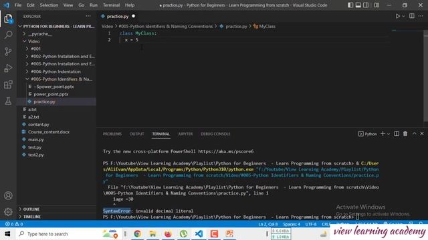Select the practice.py editor tab
The image size is (428, 240).
(x=118, y=16)
